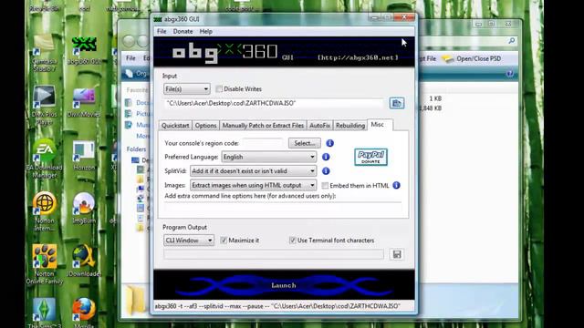Check the Embed them in HTML box
This screenshot has width=584, height=328.
(x=325, y=185)
